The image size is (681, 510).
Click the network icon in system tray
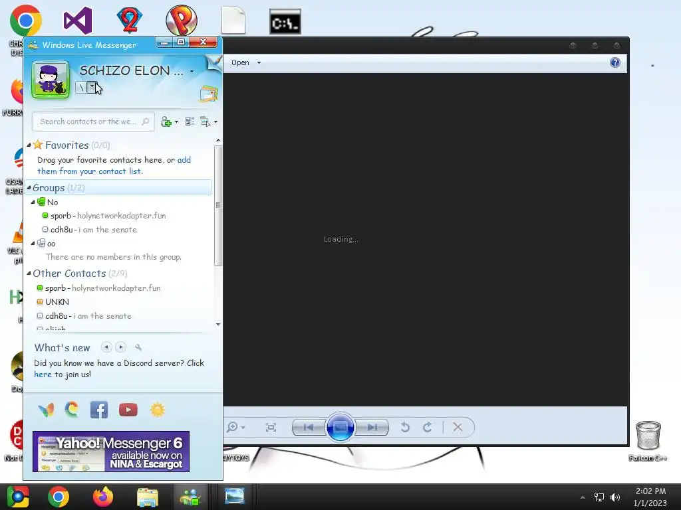(599, 497)
